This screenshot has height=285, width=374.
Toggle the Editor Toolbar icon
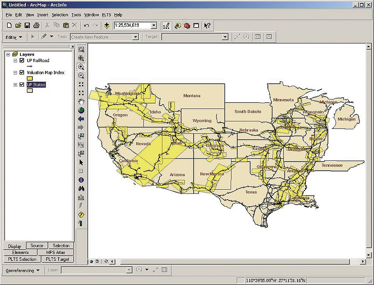(166, 25)
